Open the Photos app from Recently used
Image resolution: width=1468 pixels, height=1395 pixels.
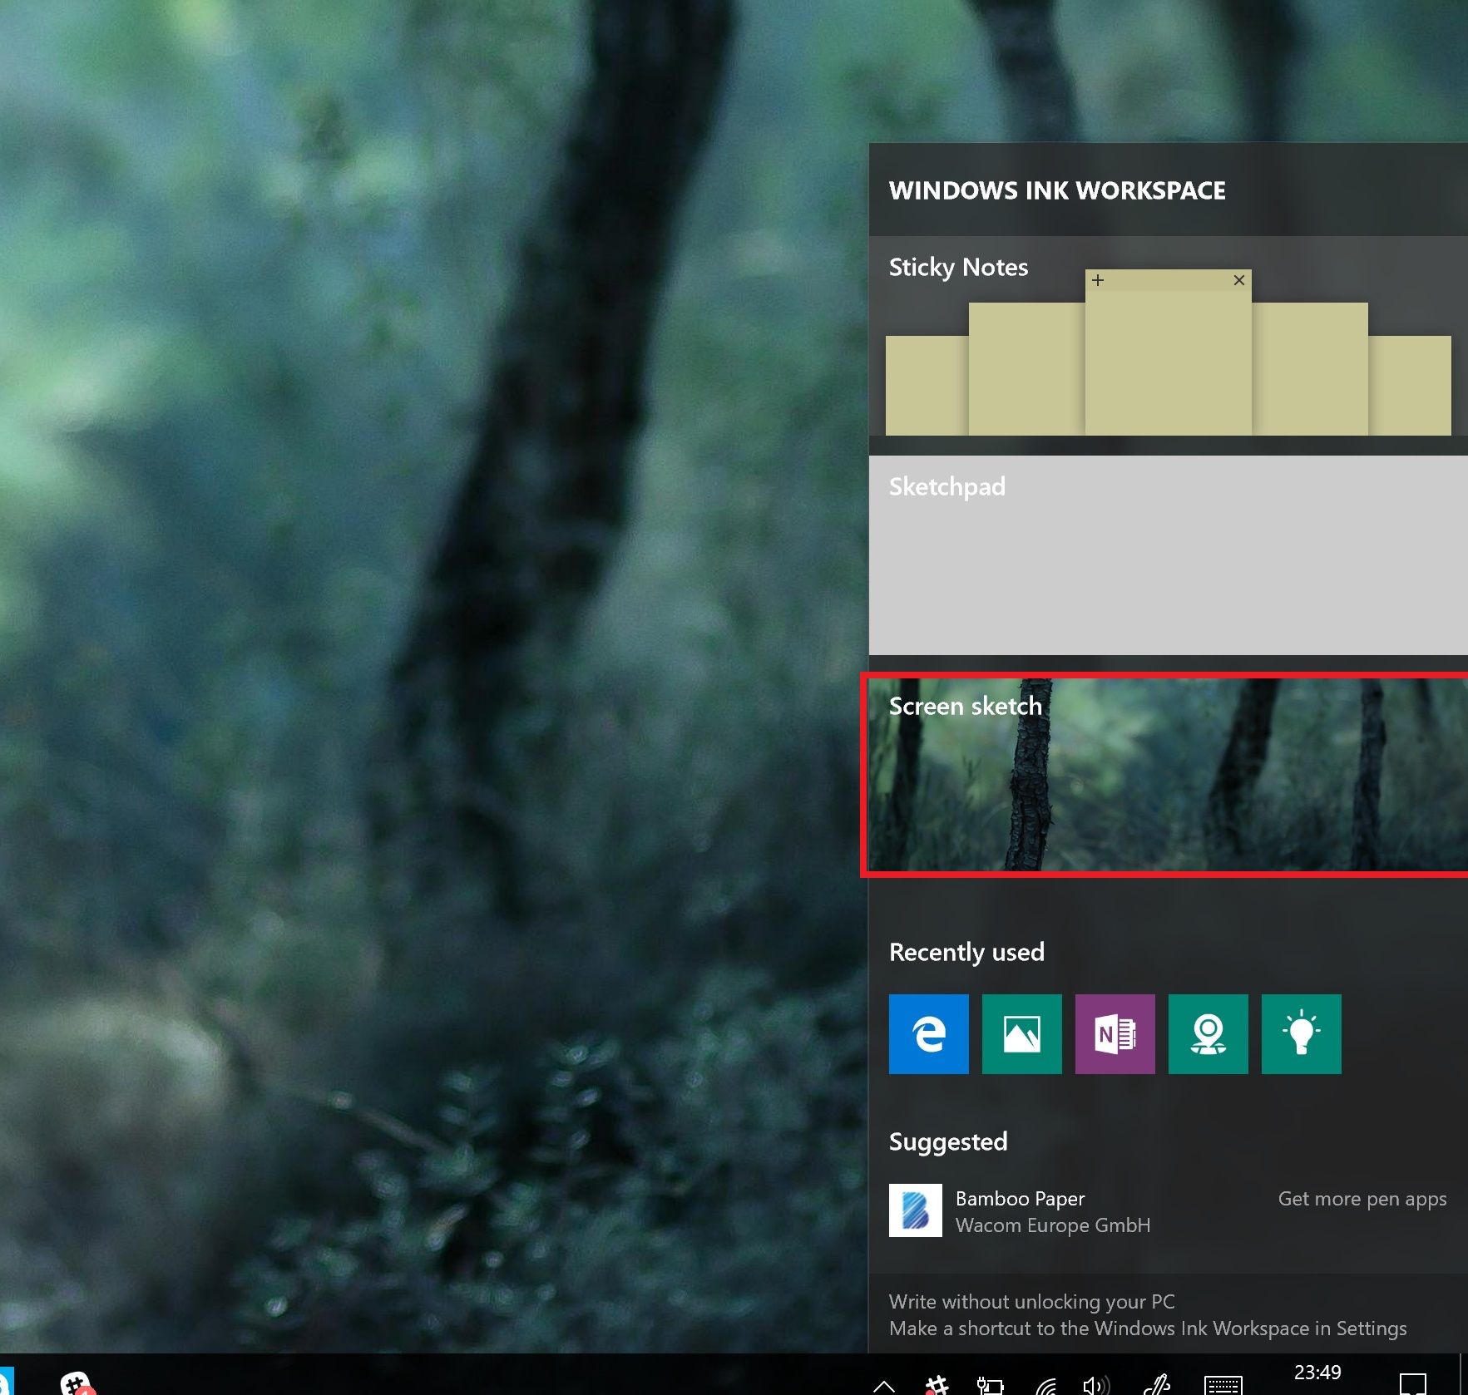pos(1021,1034)
